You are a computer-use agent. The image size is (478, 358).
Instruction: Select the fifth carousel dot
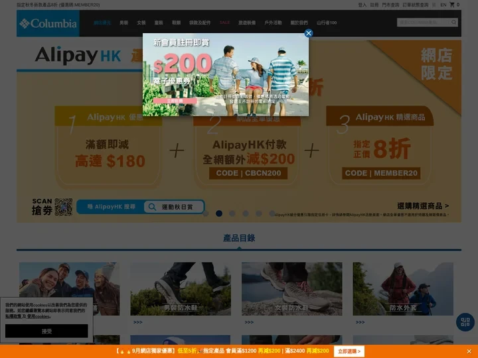259,213
